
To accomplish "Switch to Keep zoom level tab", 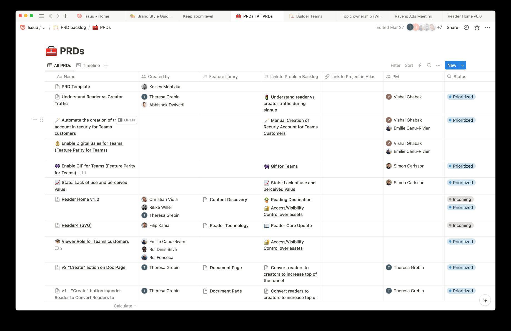I will (204, 16).
